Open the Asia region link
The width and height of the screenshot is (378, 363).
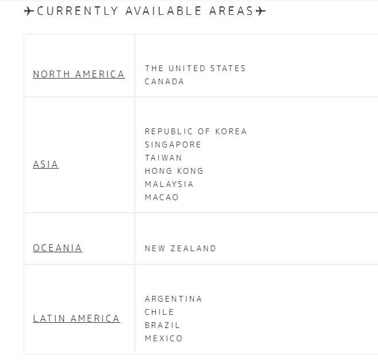click(46, 165)
